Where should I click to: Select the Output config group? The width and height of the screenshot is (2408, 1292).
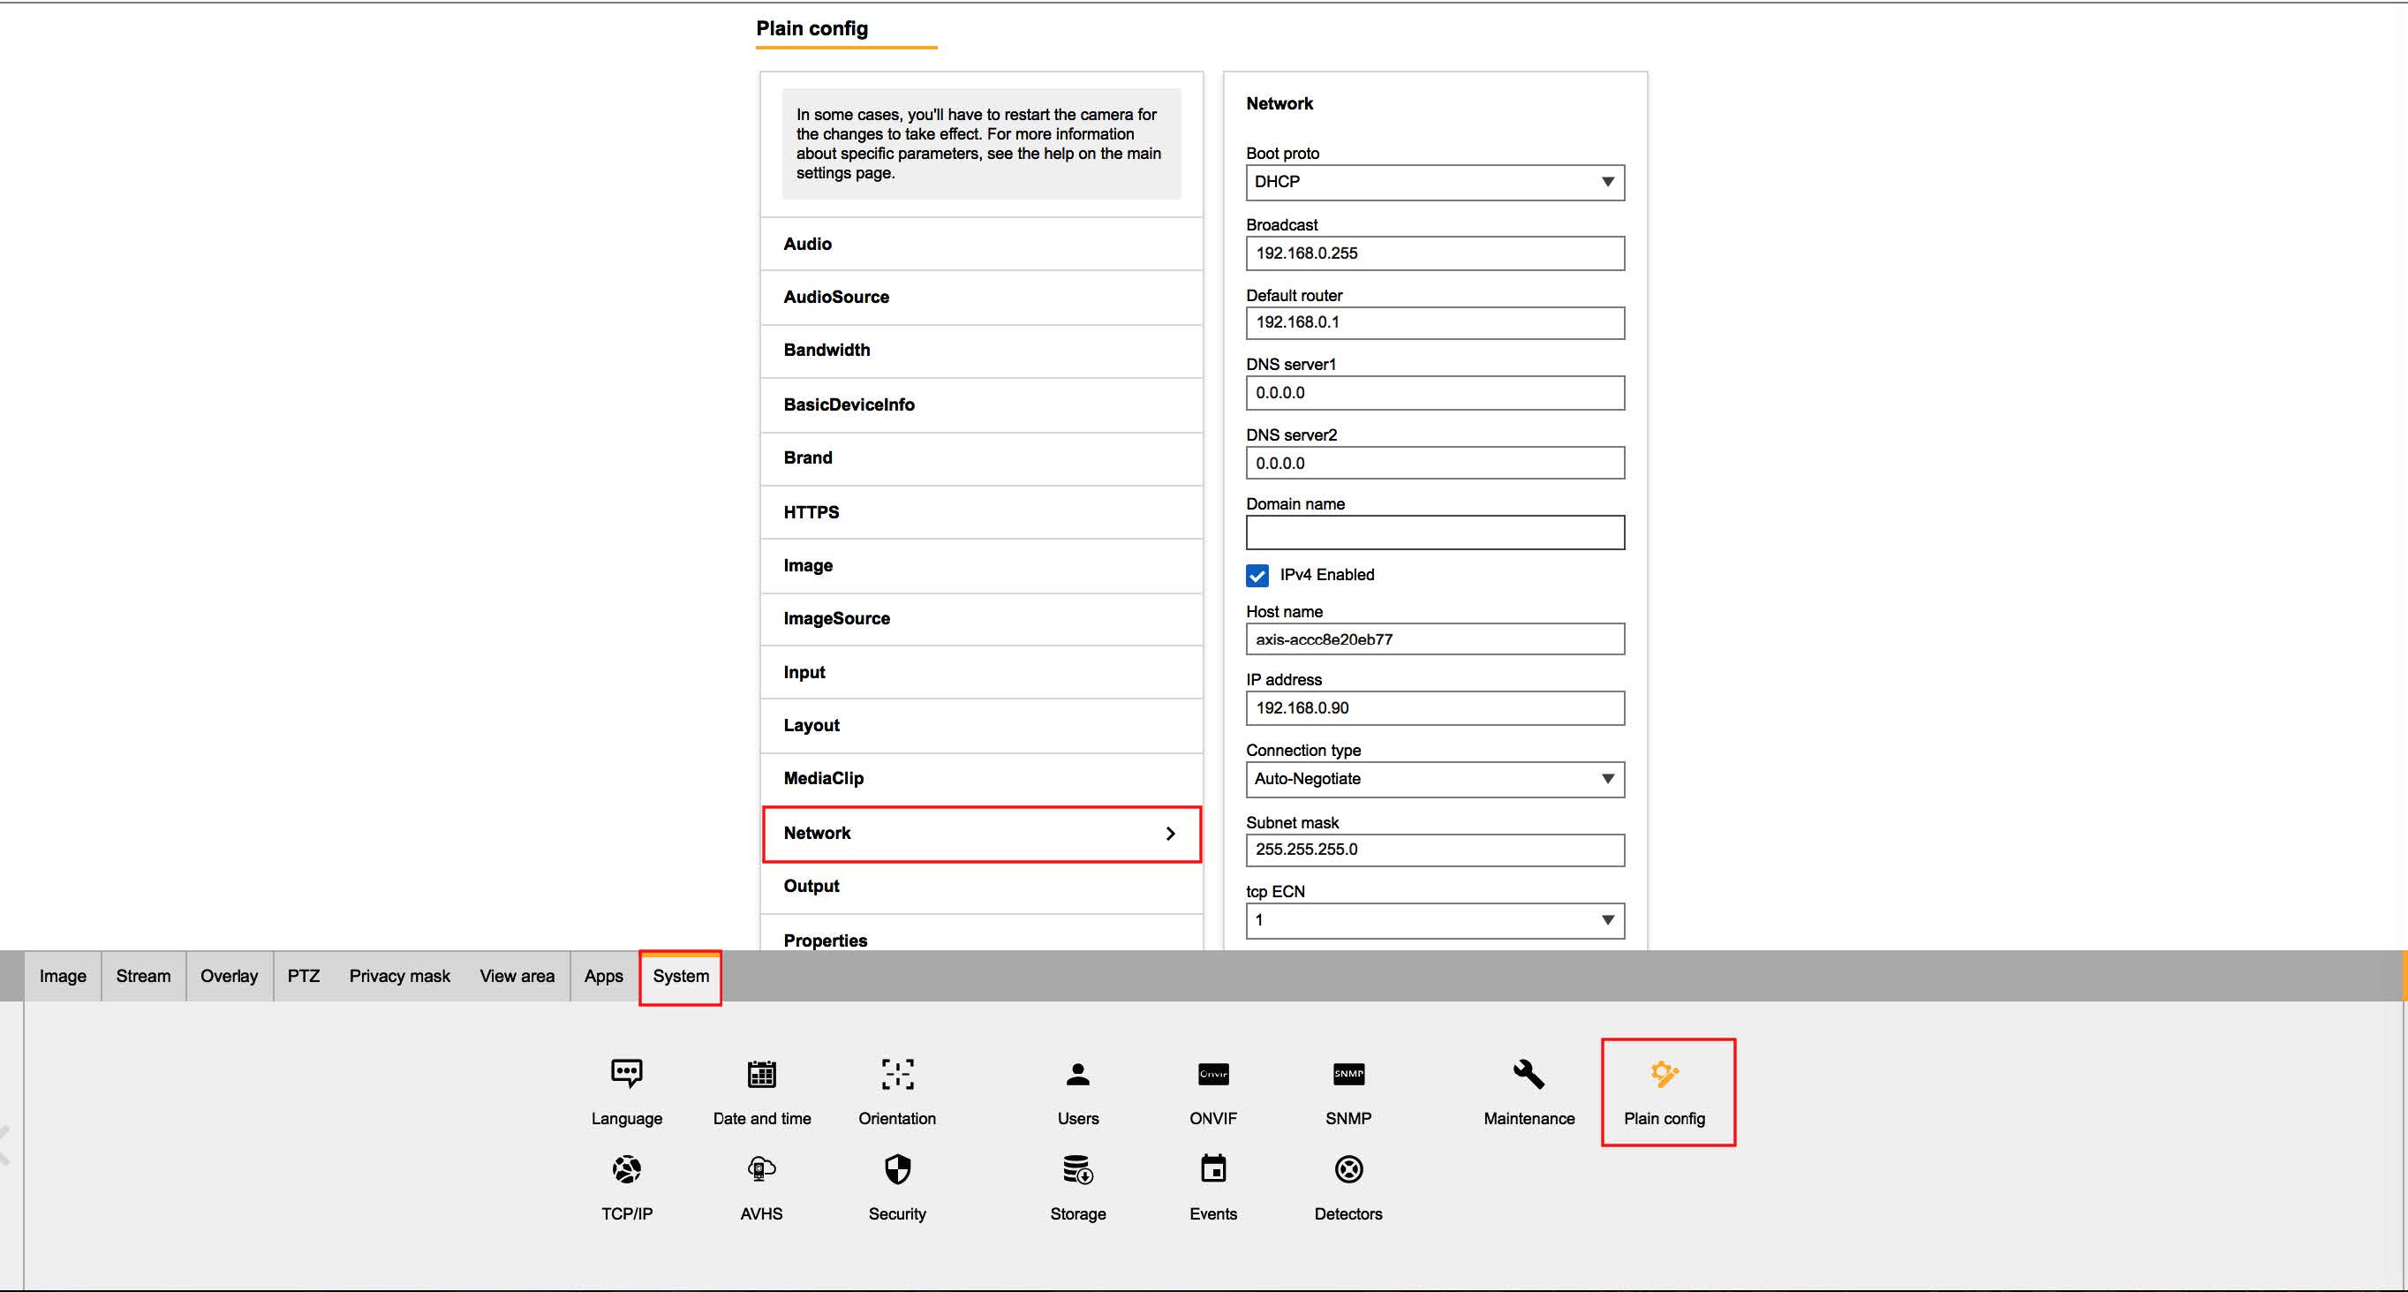click(x=982, y=887)
